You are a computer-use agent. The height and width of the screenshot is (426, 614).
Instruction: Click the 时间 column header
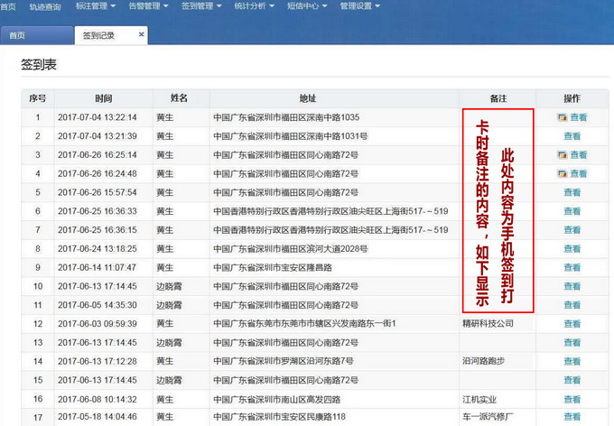103,98
